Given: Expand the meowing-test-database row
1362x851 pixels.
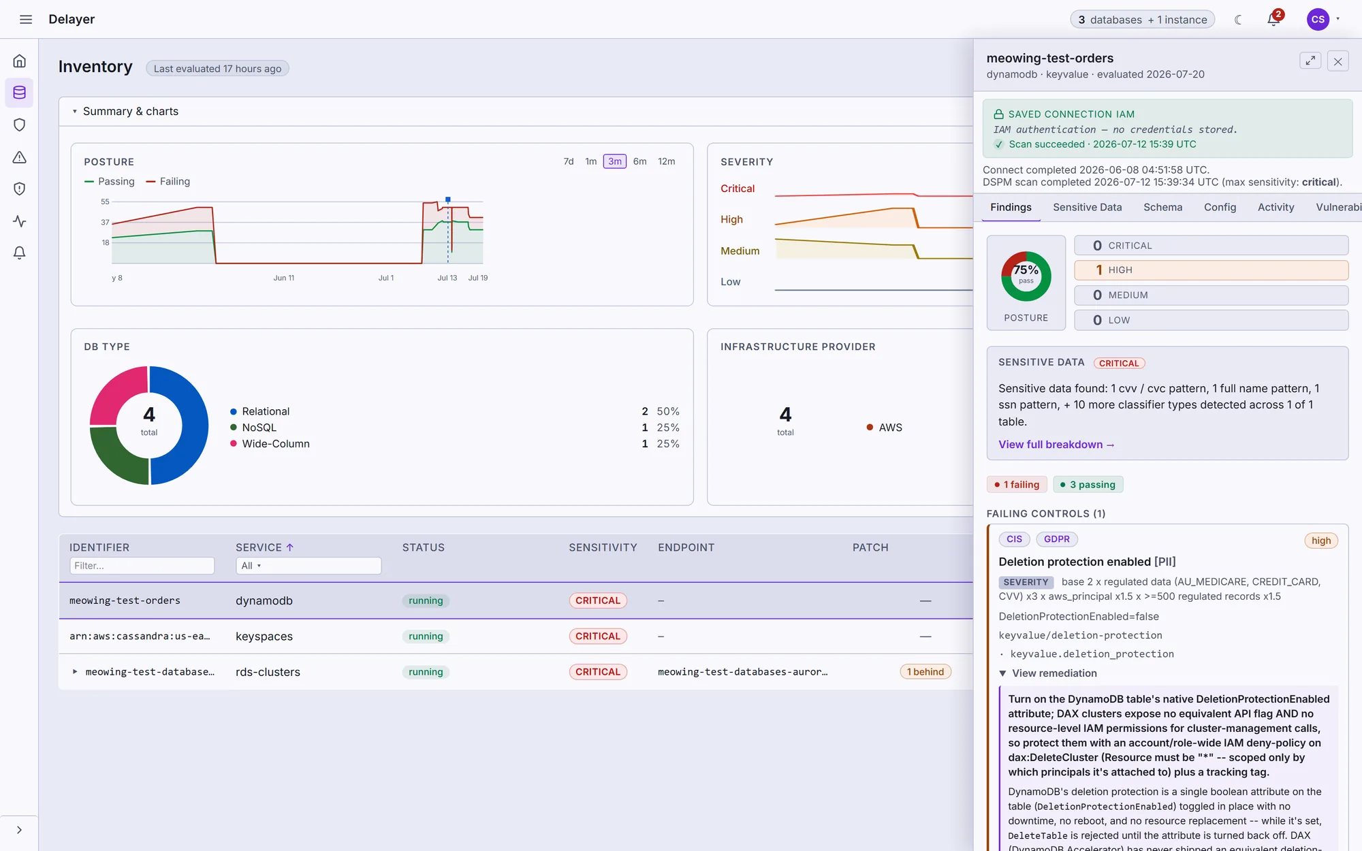Looking at the screenshot, I should [x=75, y=672].
